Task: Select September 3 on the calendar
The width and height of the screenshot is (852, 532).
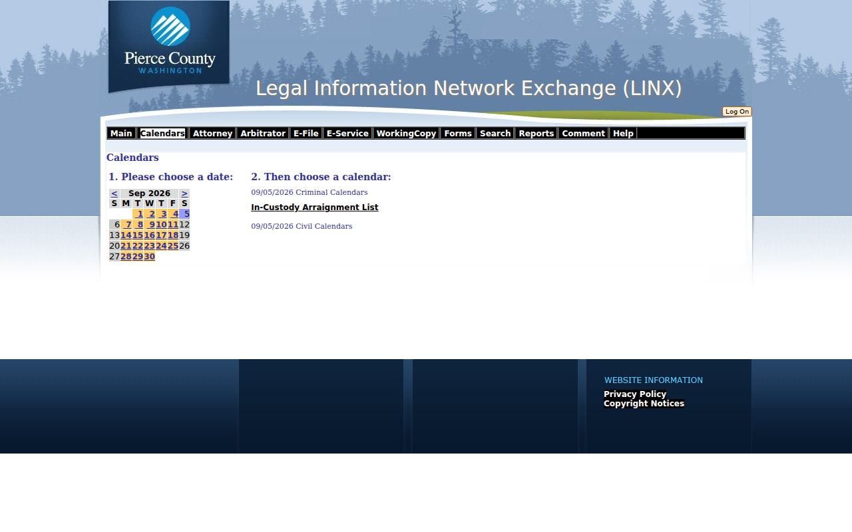Action: tap(161, 214)
